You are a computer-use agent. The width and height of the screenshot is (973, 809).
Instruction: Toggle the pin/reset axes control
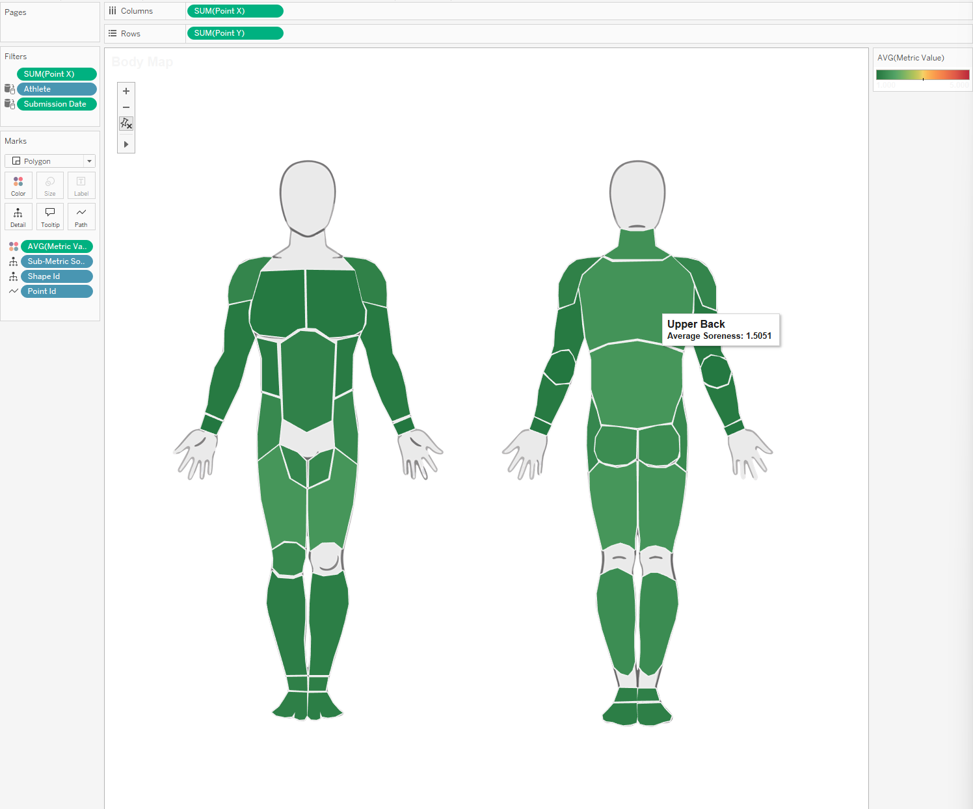(x=126, y=124)
